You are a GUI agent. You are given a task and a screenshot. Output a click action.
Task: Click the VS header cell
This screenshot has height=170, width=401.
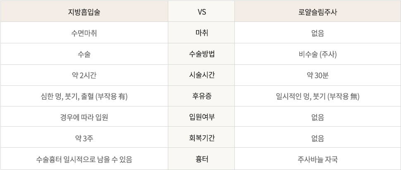(202, 12)
